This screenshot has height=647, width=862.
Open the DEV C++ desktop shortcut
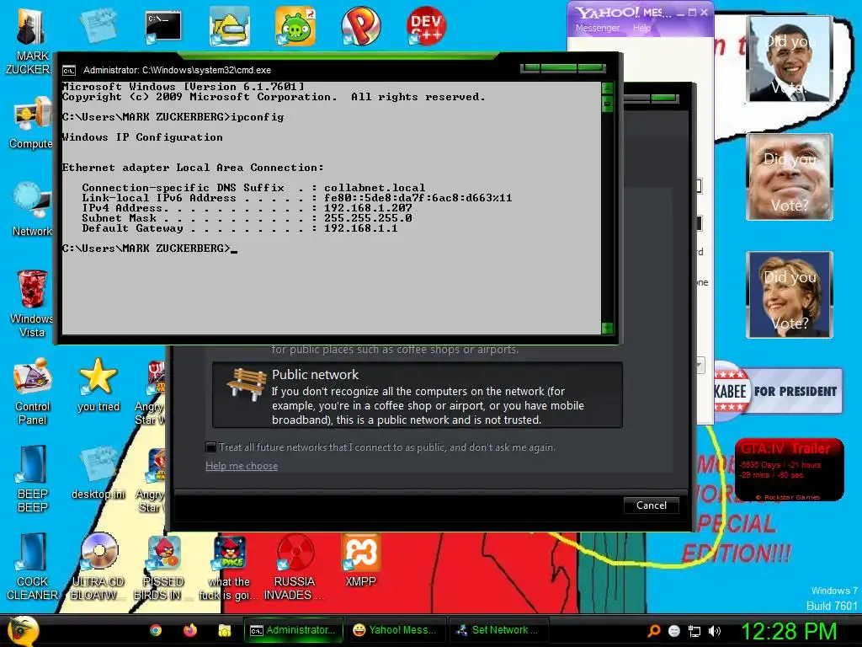426,26
